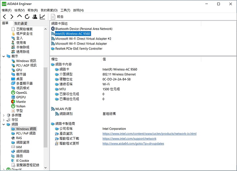Viewport: 237px width, 171px height.
Task: Open the 我的最愛(O) menu
Action: 49,10
